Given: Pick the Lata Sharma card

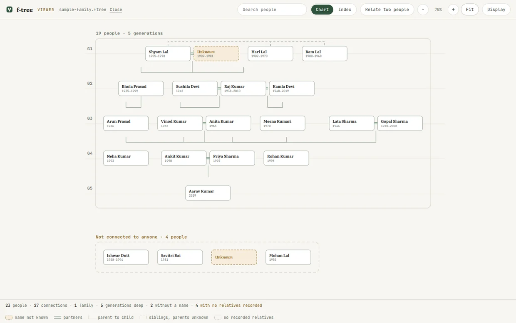Looking at the screenshot, I should click(x=352, y=123).
